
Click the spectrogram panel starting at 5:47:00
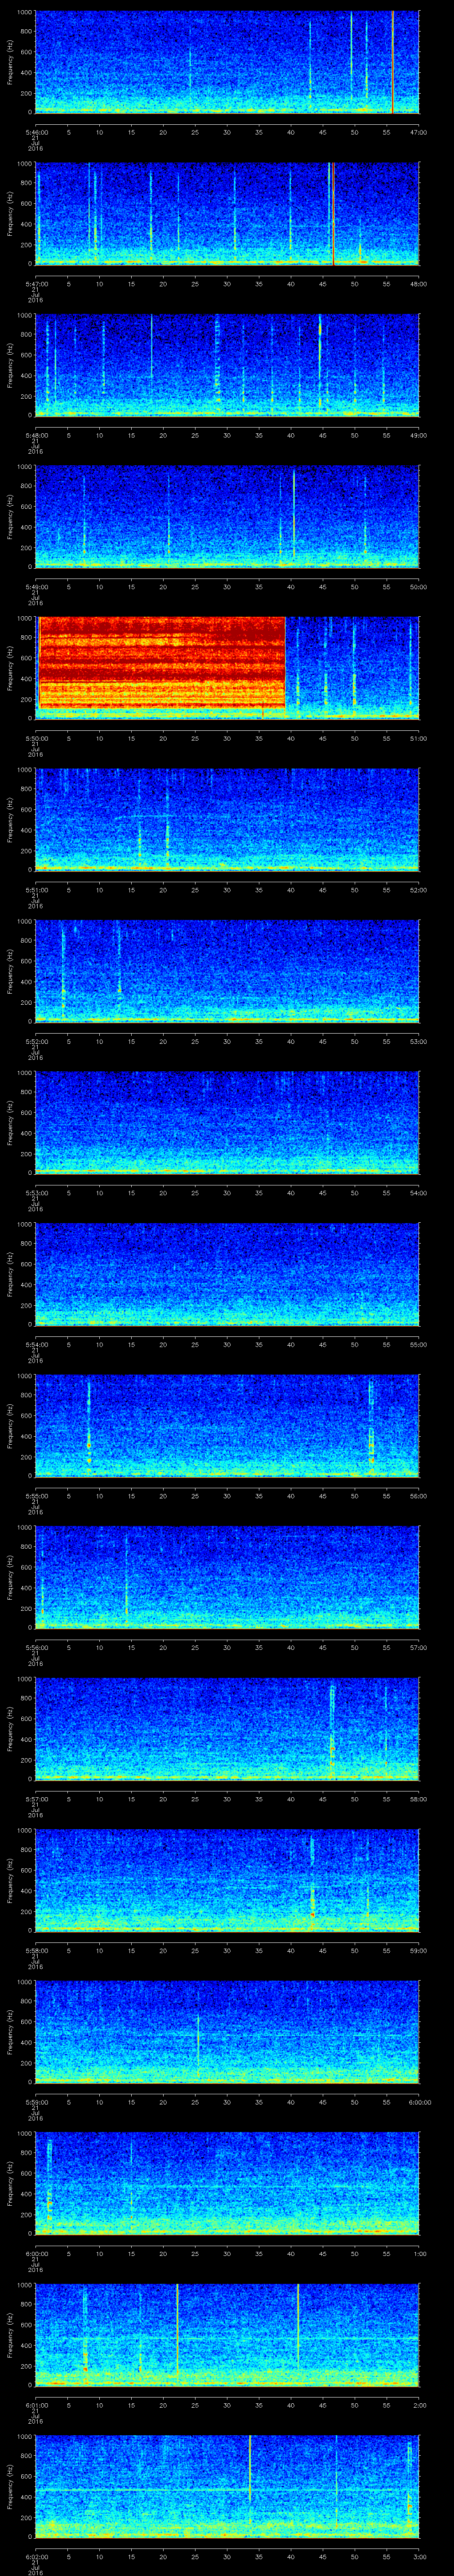(227, 214)
